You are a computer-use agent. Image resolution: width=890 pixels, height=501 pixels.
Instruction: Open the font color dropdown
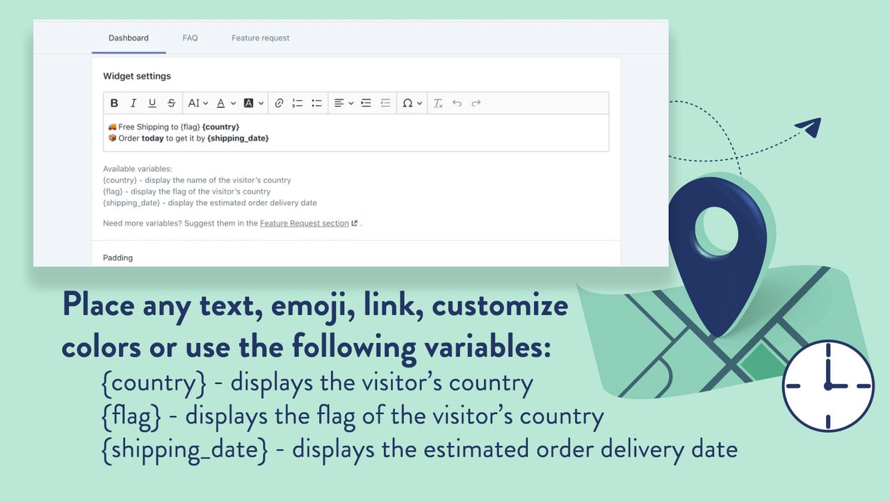click(x=225, y=103)
